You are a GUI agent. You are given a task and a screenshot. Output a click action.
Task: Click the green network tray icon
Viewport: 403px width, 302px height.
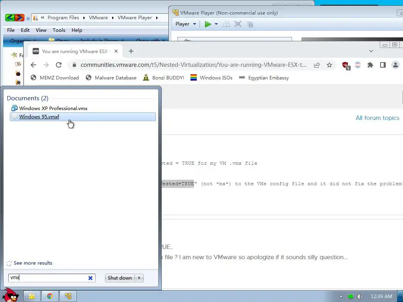[x=351, y=296]
